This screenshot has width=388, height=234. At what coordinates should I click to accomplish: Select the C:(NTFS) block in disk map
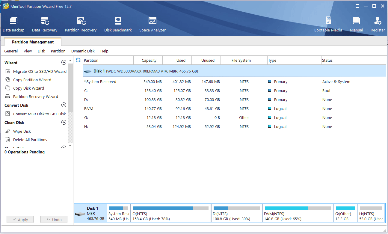(x=171, y=213)
